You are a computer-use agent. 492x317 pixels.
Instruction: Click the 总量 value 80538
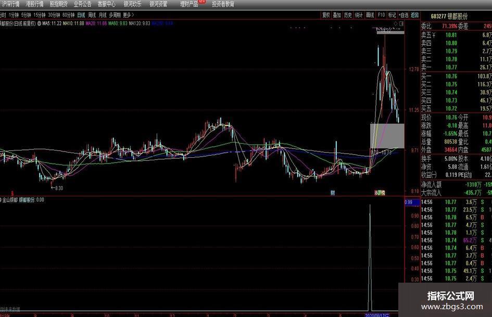coord(451,142)
